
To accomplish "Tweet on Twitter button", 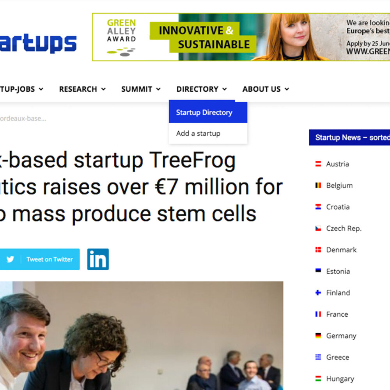I will pyautogui.click(x=39, y=259).
